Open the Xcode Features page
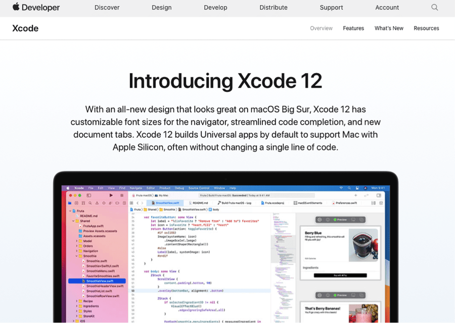455x323 pixels. click(x=353, y=28)
